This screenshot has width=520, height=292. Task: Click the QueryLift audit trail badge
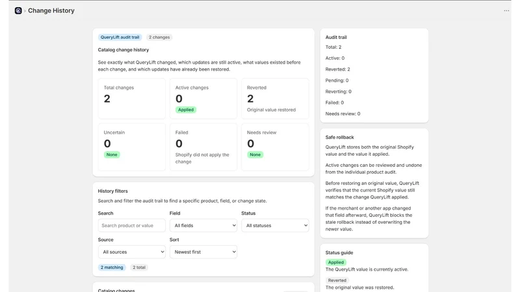(120, 37)
